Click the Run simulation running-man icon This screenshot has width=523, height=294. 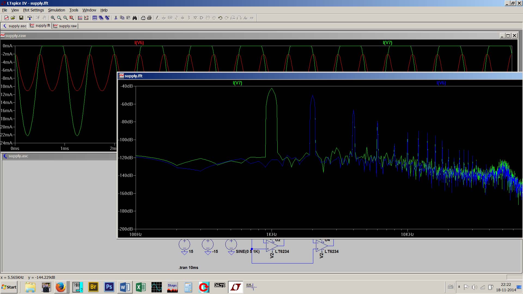[x=38, y=18]
